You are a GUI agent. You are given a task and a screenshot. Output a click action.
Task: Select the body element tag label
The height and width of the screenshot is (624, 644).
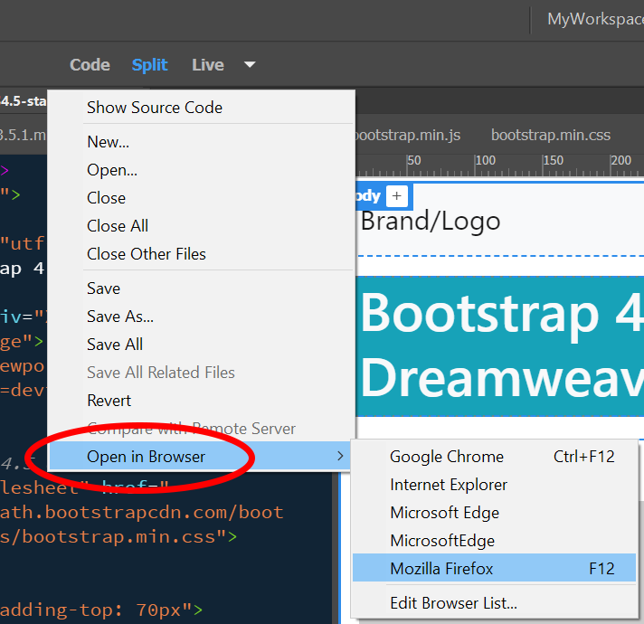click(x=368, y=196)
